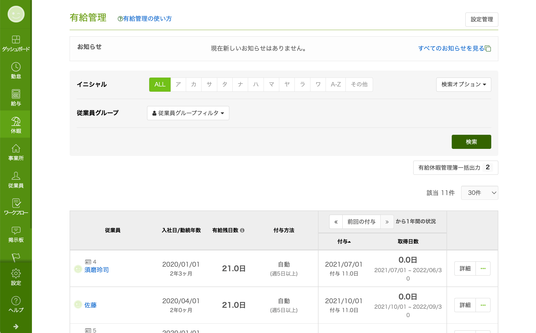Select the カ initial filter
536x333 pixels.
click(194, 84)
